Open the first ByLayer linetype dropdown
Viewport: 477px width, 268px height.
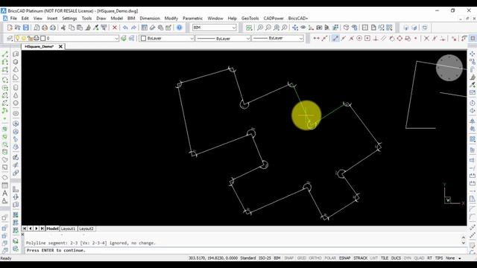(224, 38)
